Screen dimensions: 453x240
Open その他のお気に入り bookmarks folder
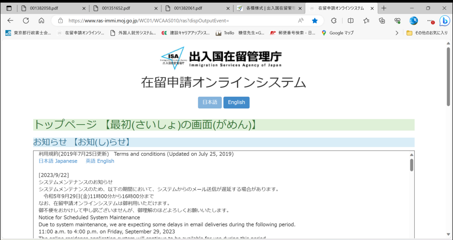pos(429,33)
